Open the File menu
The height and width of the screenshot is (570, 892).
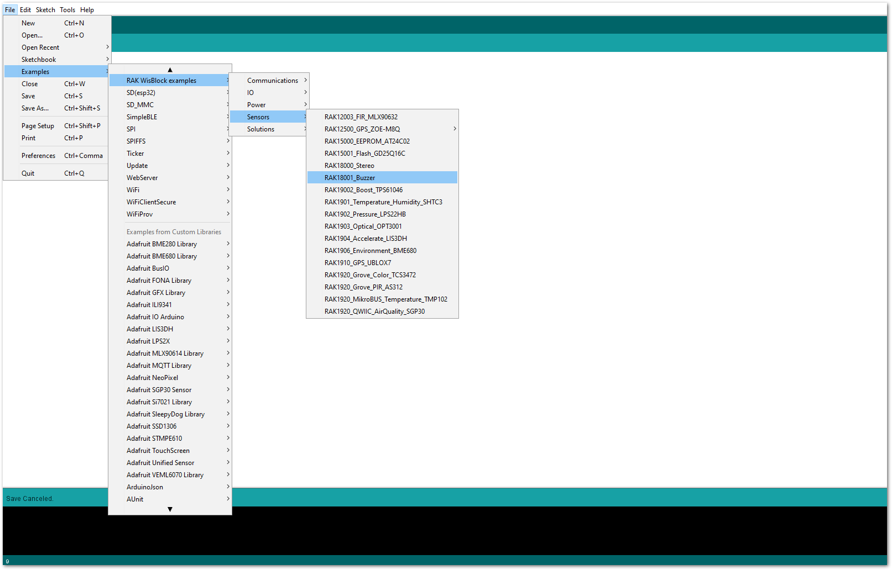(10, 9)
